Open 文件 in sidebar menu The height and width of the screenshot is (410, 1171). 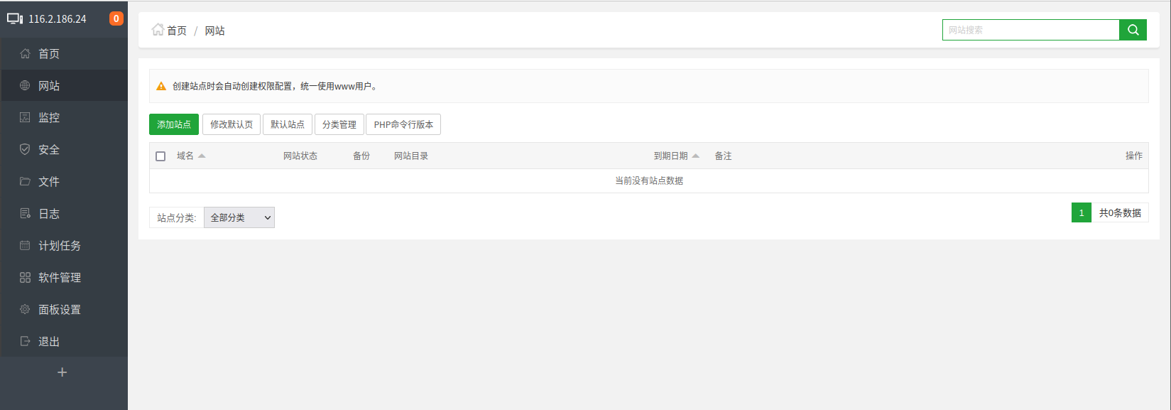tap(64, 181)
